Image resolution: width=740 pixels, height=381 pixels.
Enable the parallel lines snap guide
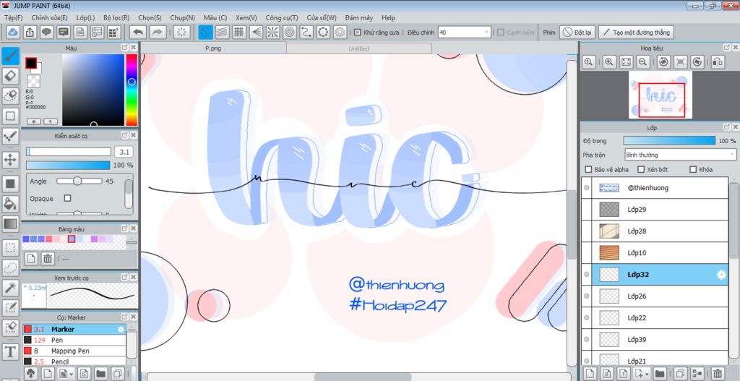tap(223, 32)
